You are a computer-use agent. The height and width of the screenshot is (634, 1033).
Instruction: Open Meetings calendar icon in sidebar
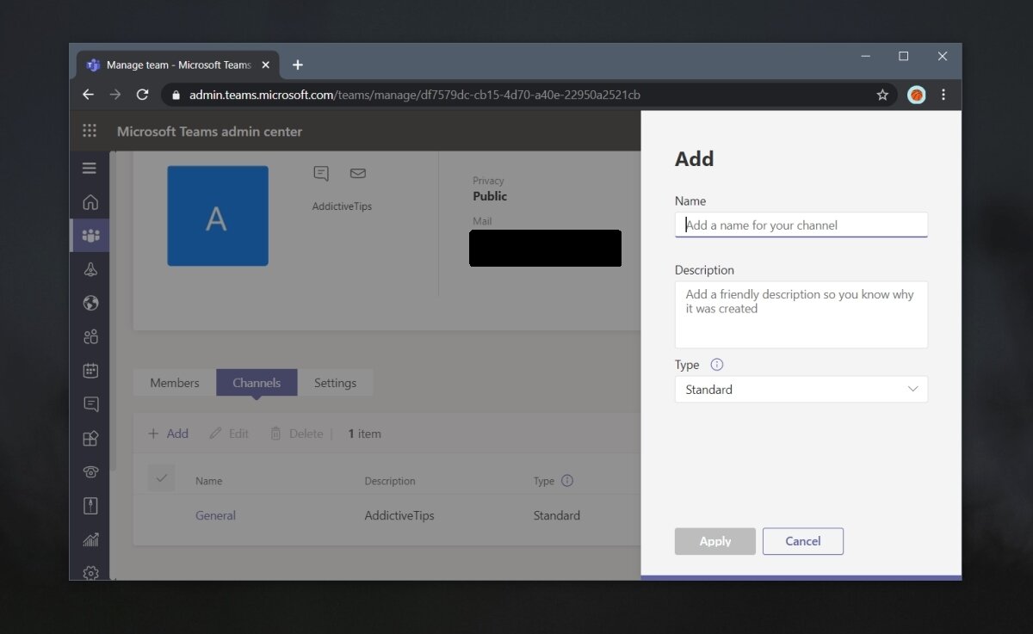coord(90,370)
